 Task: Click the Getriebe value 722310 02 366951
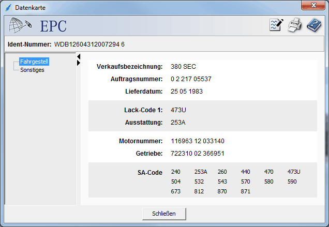coord(197,154)
